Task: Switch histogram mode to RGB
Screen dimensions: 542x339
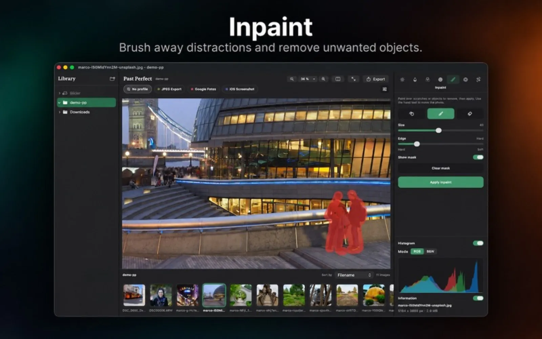Action: click(417, 252)
